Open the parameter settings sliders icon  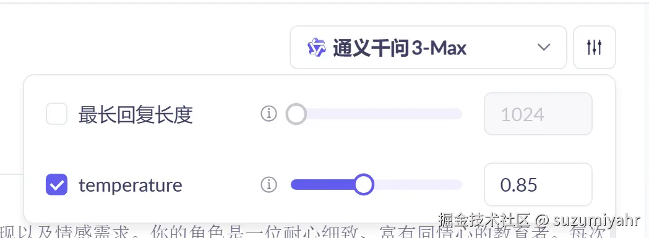point(594,47)
